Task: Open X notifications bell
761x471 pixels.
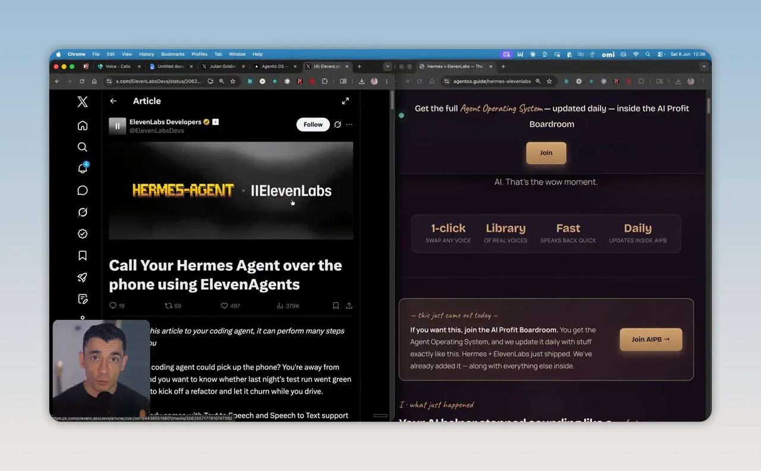Action: pos(83,168)
